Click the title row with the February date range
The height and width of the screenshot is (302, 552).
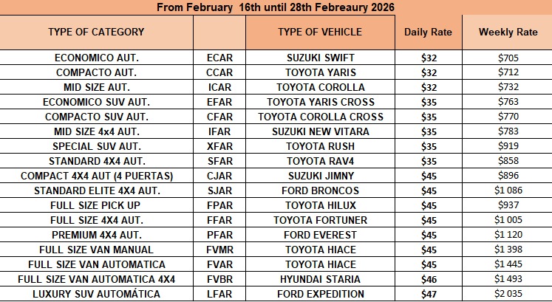276,7
